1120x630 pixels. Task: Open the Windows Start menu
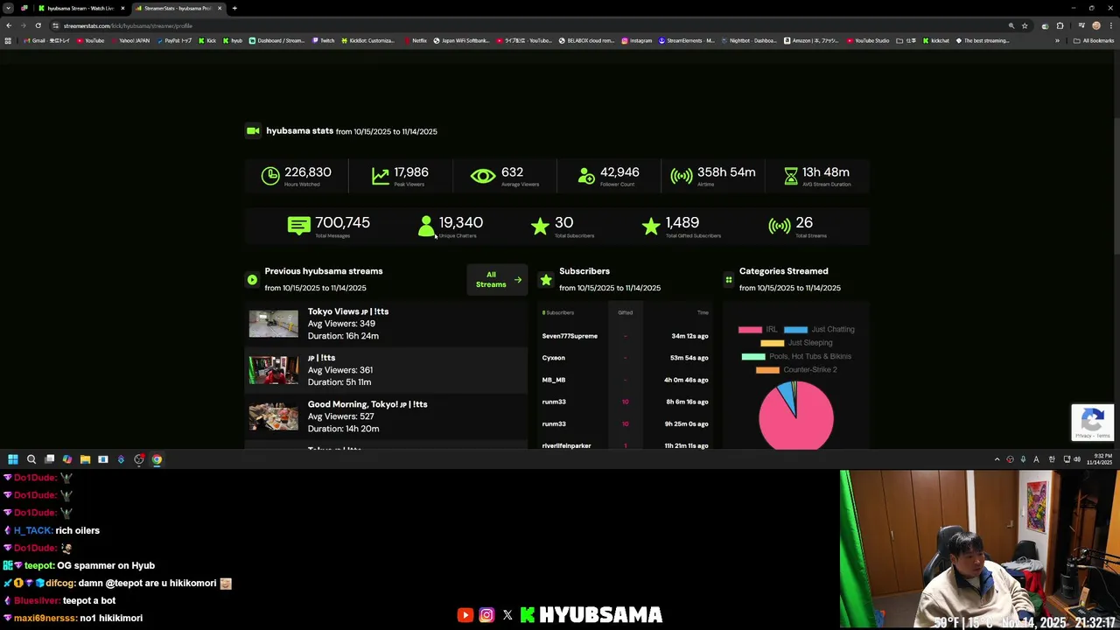(x=13, y=459)
